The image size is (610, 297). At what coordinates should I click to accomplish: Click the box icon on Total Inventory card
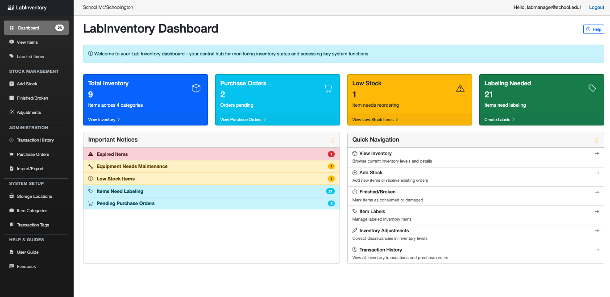196,88
